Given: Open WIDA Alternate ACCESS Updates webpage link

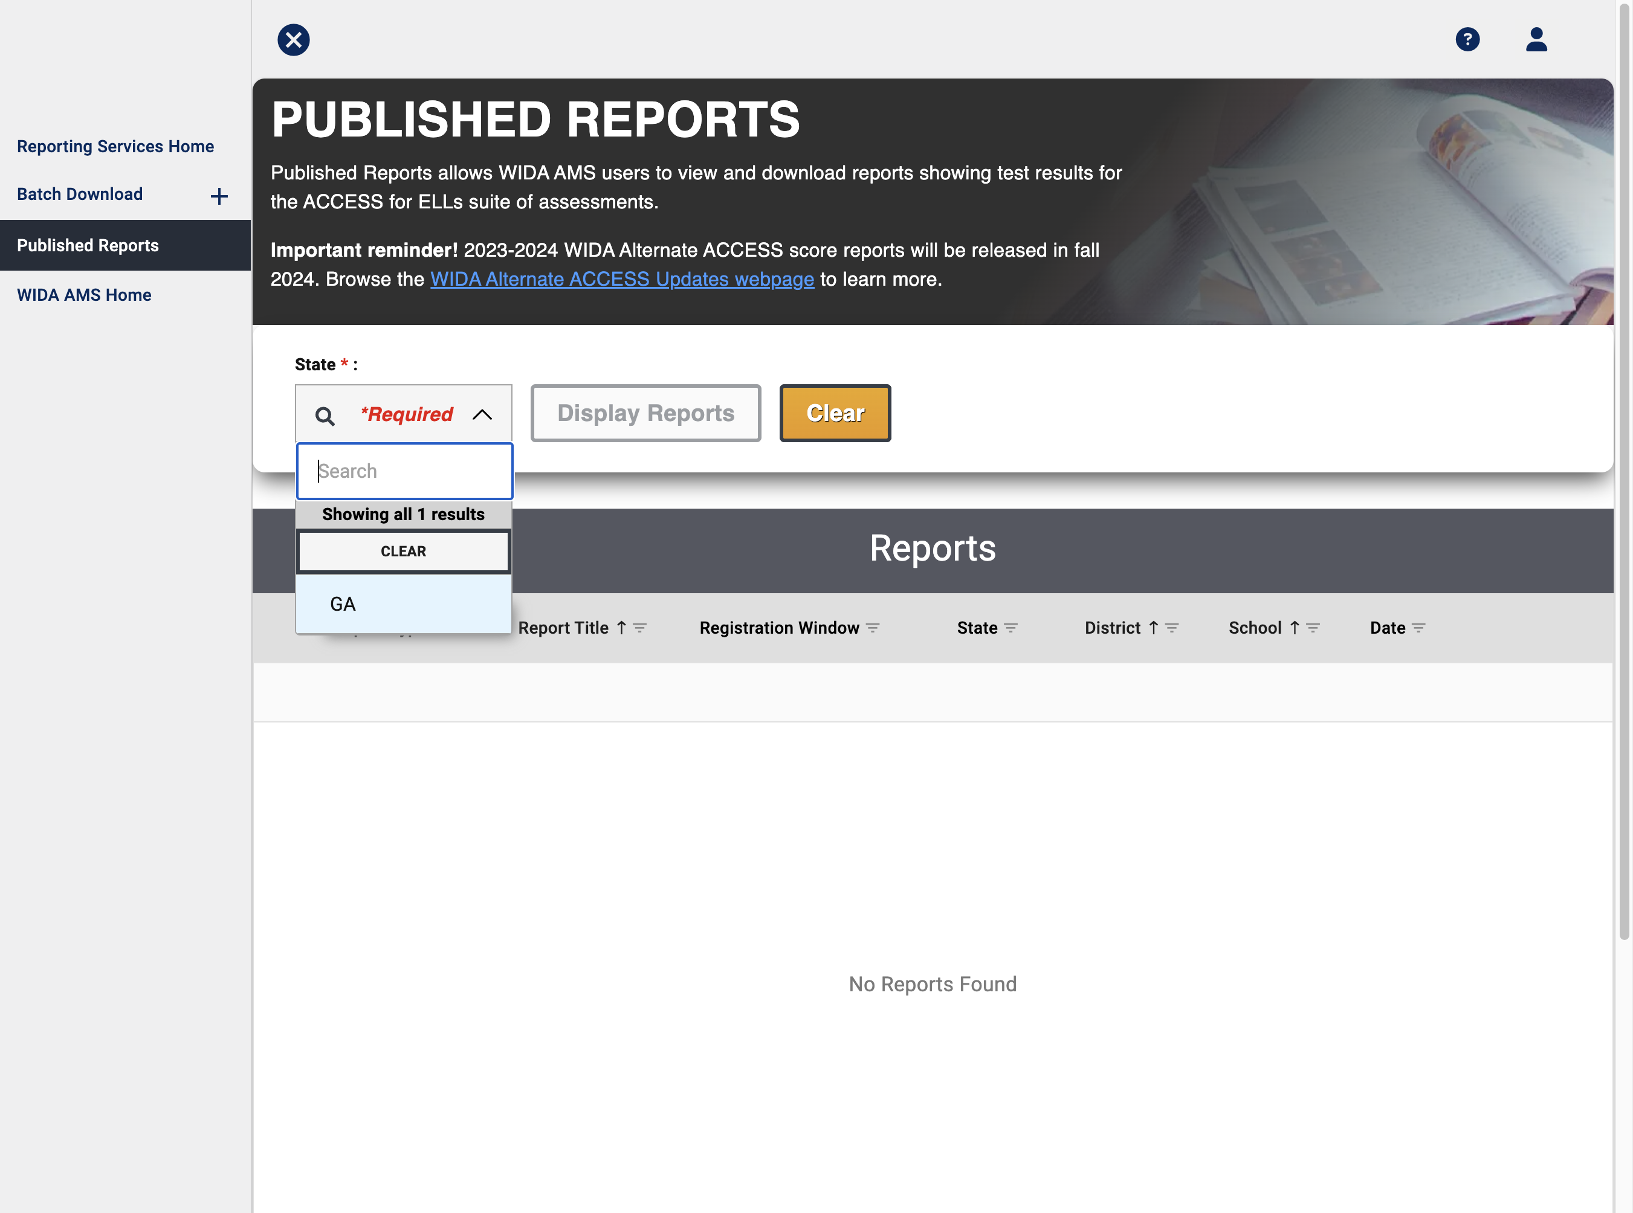Looking at the screenshot, I should click(622, 279).
